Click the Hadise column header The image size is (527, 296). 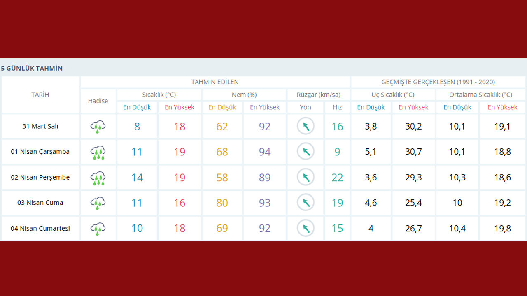[x=98, y=101]
